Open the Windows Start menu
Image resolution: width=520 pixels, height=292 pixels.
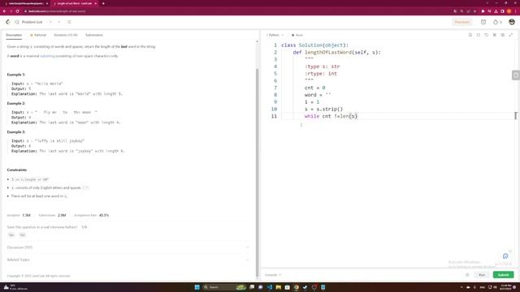pos(197,287)
